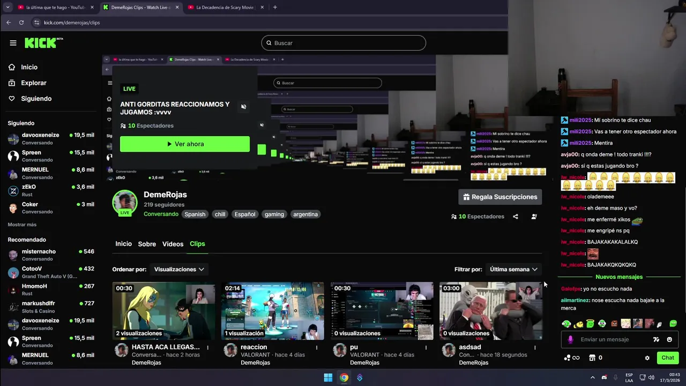
Task: Open zEkO channel in sidebar
Action: click(51, 190)
